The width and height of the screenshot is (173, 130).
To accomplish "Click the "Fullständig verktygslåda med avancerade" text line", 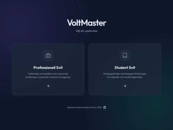I will point(48,74).
